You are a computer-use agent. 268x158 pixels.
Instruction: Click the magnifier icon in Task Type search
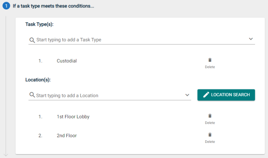pos(32,40)
